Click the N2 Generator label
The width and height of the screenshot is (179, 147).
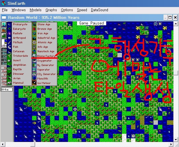(46, 65)
